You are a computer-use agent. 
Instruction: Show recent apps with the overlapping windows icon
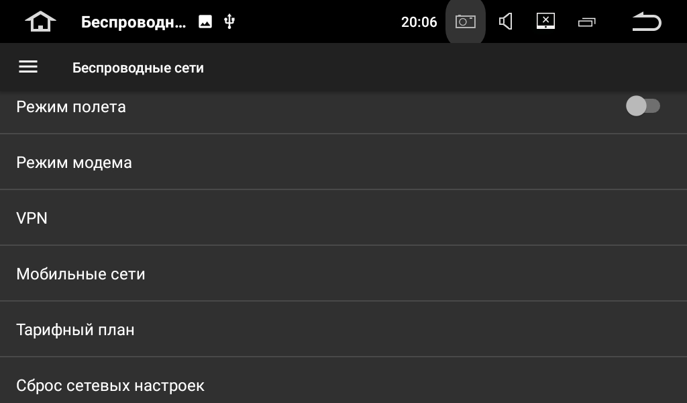586,22
